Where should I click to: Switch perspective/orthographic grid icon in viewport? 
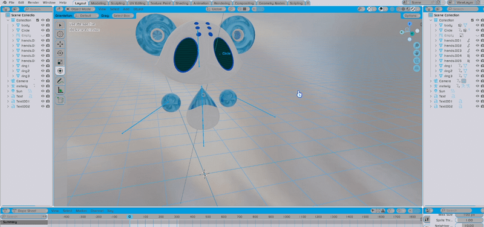[x=417, y=68]
